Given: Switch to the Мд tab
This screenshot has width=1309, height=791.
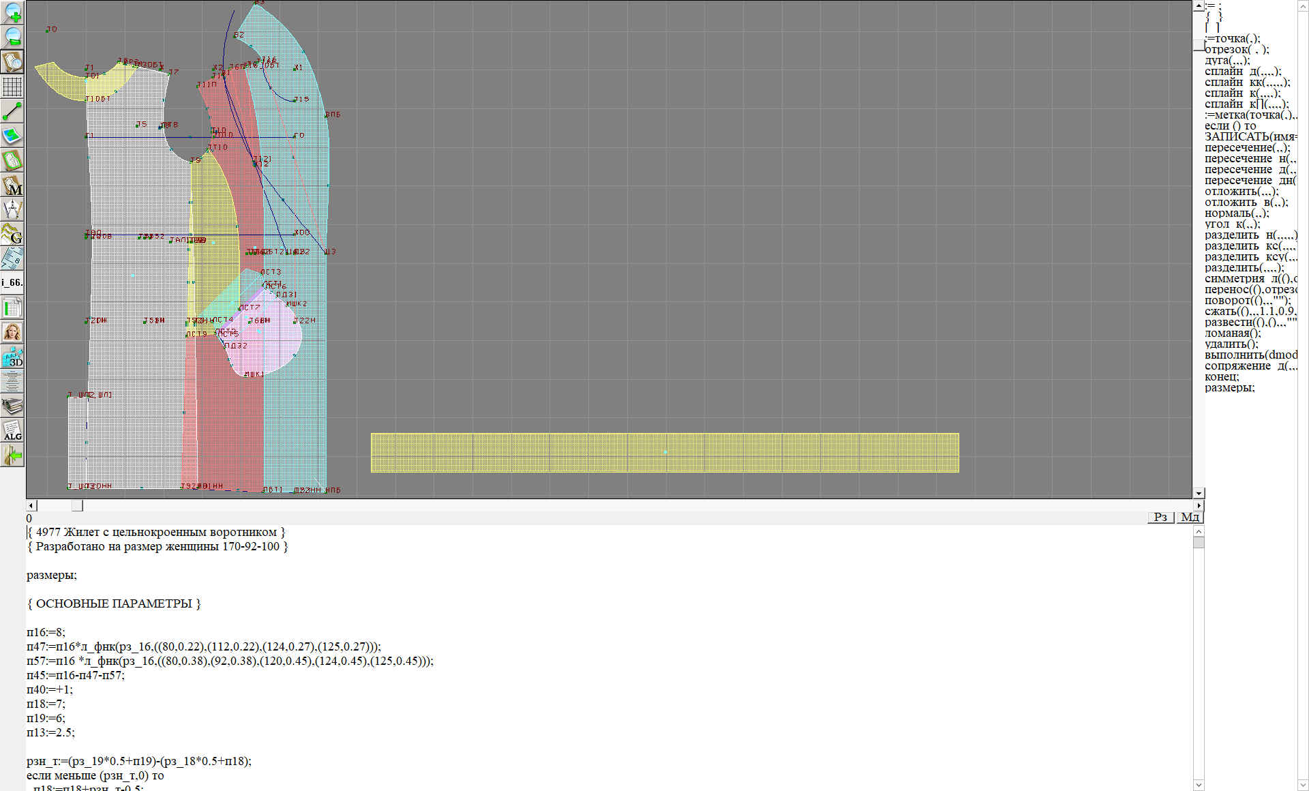Looking at the screenshot, I should click(1190, 517).
